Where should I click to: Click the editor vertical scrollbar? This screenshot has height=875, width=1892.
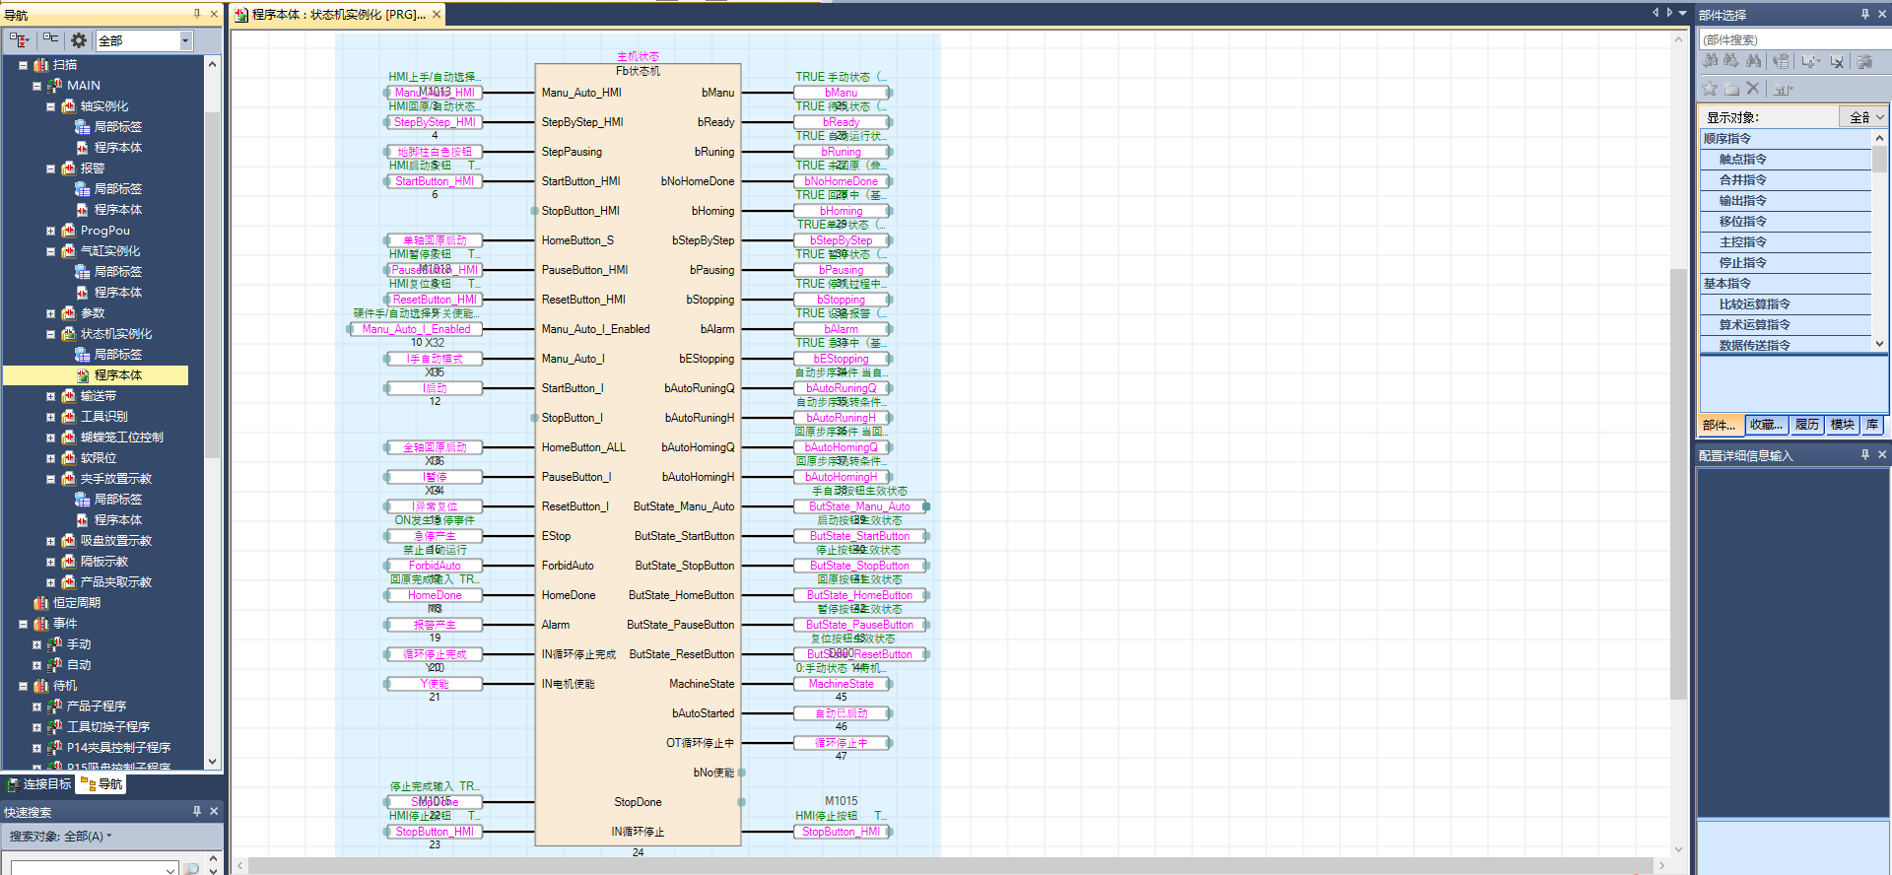click(1679, 483)
